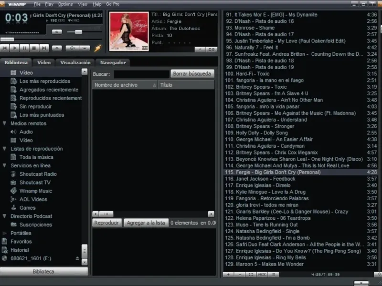Eject the 080621_1601 (E:) drive
The height and width of the screenshot is (286, 382).
pyautogui.click(x=77, y=258)
